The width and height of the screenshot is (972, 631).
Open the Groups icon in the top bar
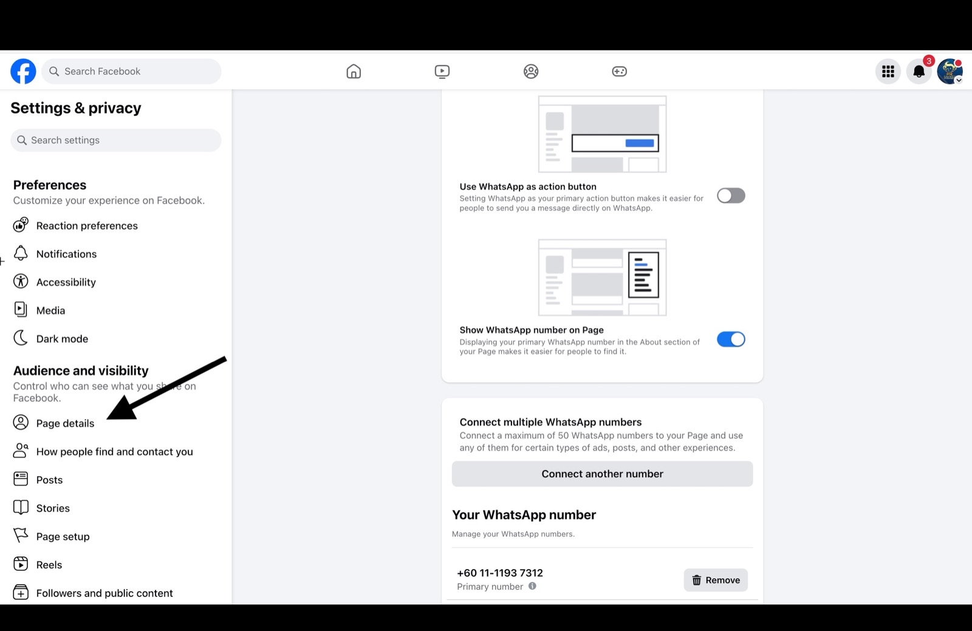[x=531, y=71]
